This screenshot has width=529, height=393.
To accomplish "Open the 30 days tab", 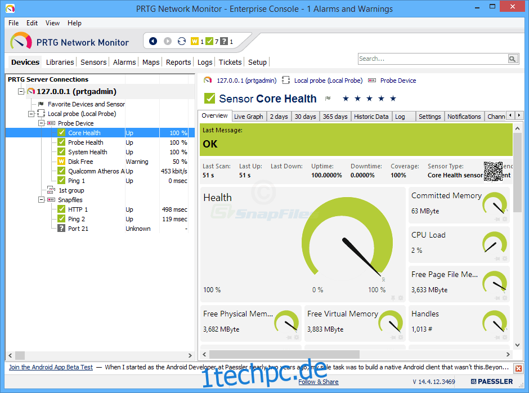I will tap(306, 117).
